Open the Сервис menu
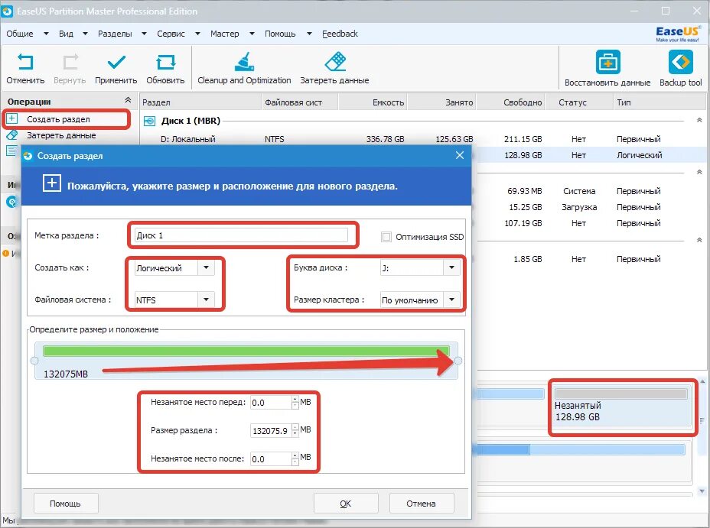The width and height of the screenshot is (710, 528). click(x=171, y=34)
